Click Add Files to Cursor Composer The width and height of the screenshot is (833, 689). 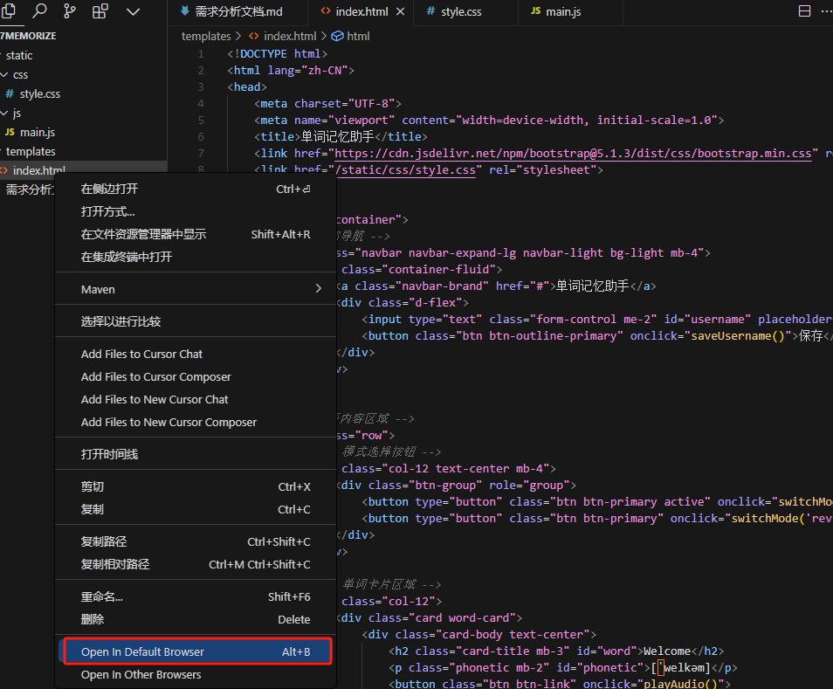tap(196, 376)
